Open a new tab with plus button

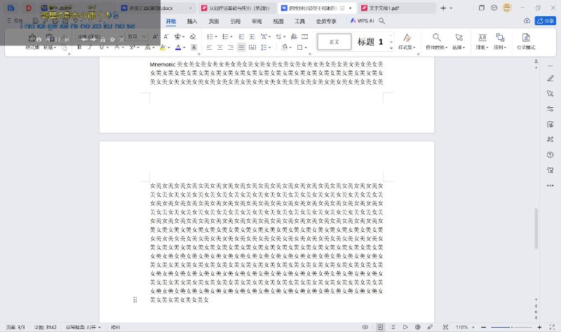(443, 8)
